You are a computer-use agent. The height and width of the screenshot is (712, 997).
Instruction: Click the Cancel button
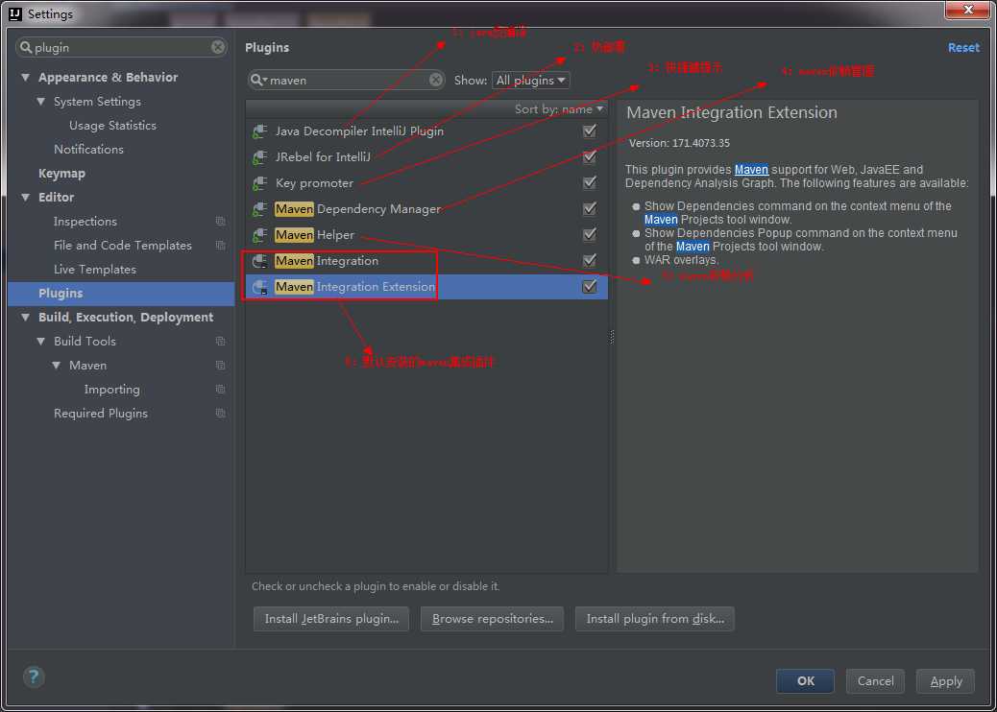click(875, 681)
